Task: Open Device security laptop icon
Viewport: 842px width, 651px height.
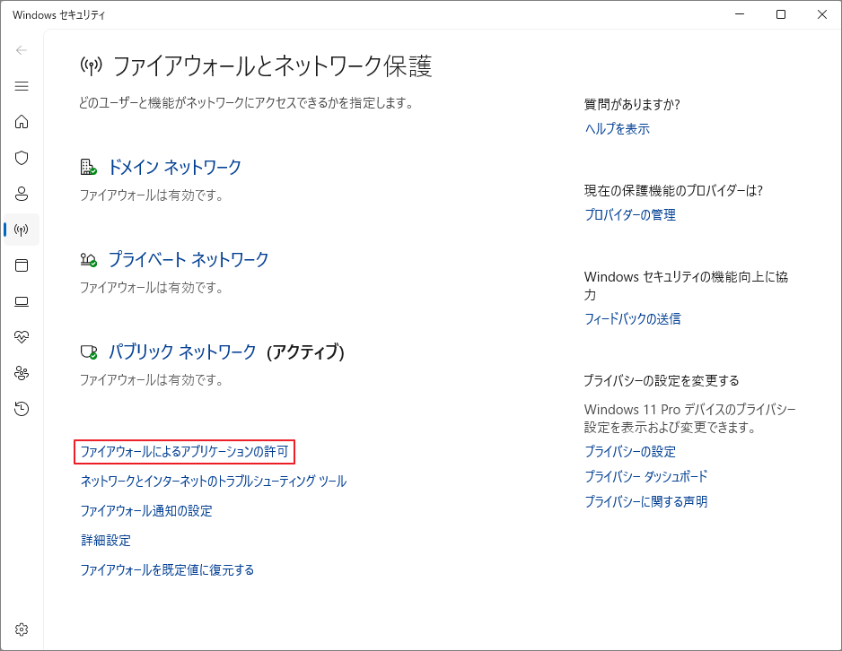Action: point(22,301)
